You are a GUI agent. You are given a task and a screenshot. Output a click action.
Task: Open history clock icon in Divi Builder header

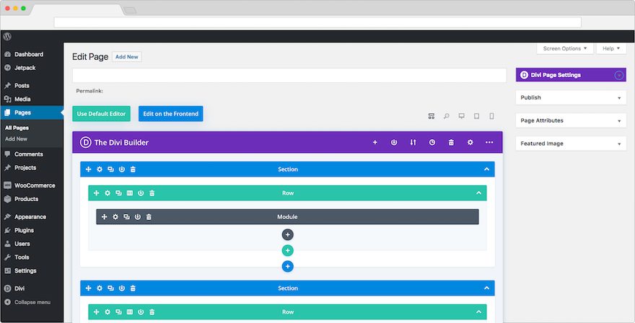point(432,143)
